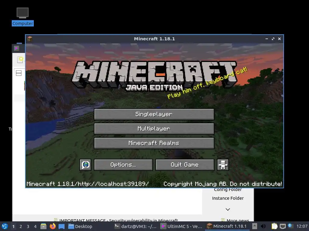
Task: Open the Multiplayer menu
Action: tap(154, 129)
